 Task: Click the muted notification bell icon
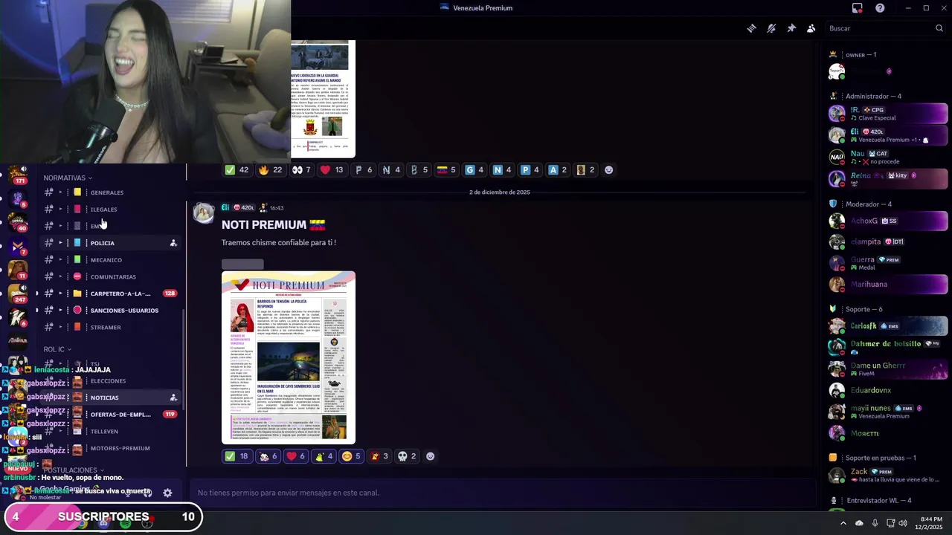pos(771,28)
